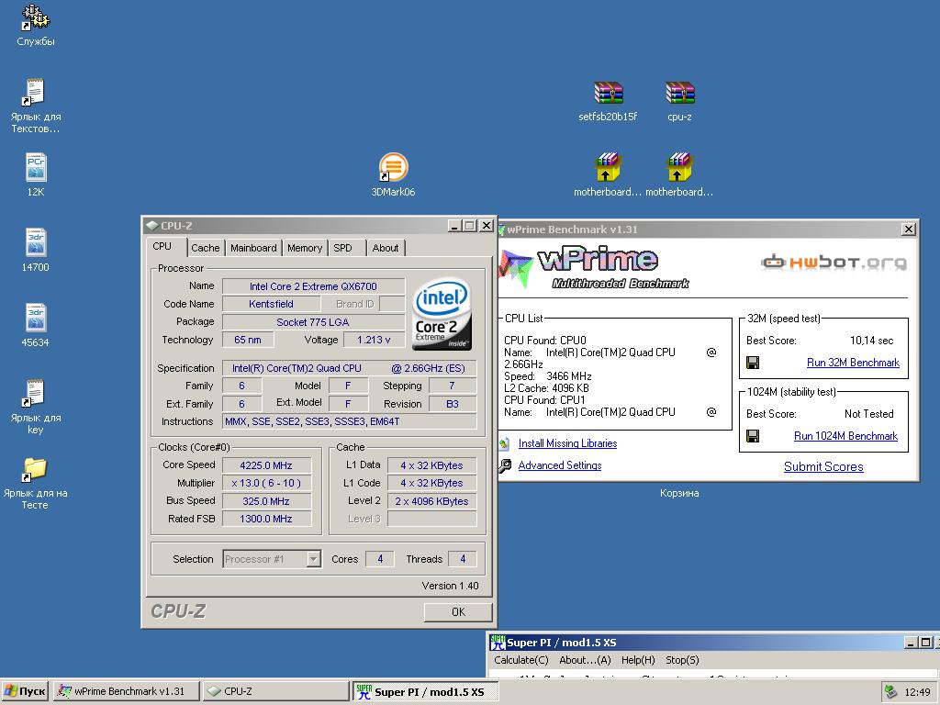Open the Help(H) menu in Super PI
The width and height of the screenshot is (940, 705).
coord(638,660)
